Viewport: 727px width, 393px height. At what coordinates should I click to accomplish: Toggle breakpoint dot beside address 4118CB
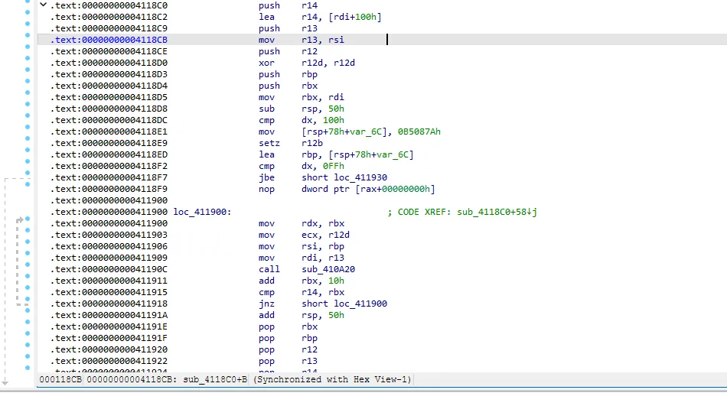coord(28,35)
